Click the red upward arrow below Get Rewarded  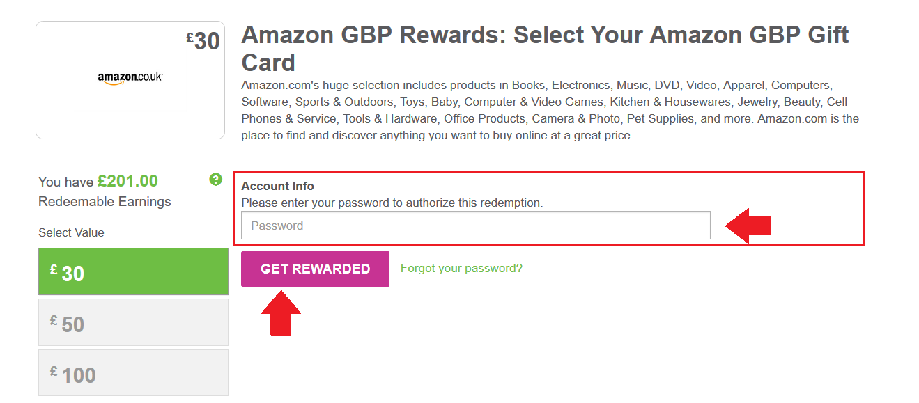coord(281,313)
